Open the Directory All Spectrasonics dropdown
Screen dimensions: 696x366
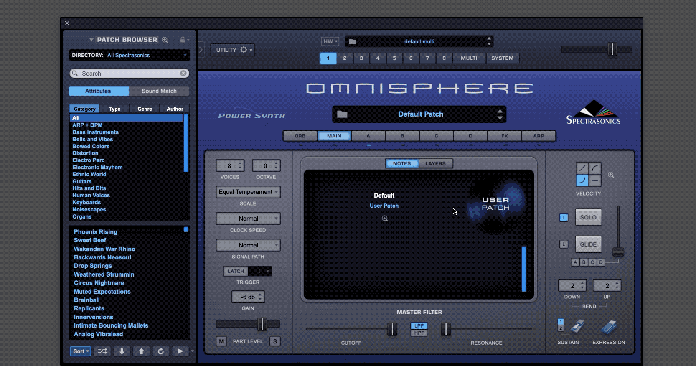coord(130,55)
